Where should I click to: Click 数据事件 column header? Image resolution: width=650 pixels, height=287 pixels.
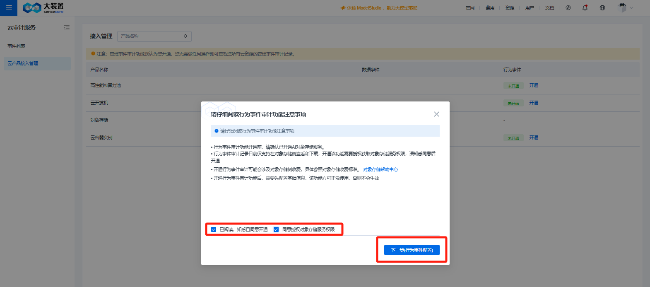[371, 70]
